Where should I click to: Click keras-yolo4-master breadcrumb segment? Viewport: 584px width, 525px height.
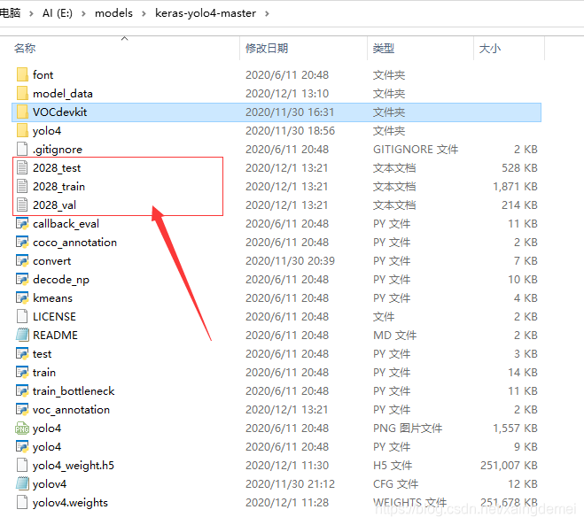[x=206, y=13]
